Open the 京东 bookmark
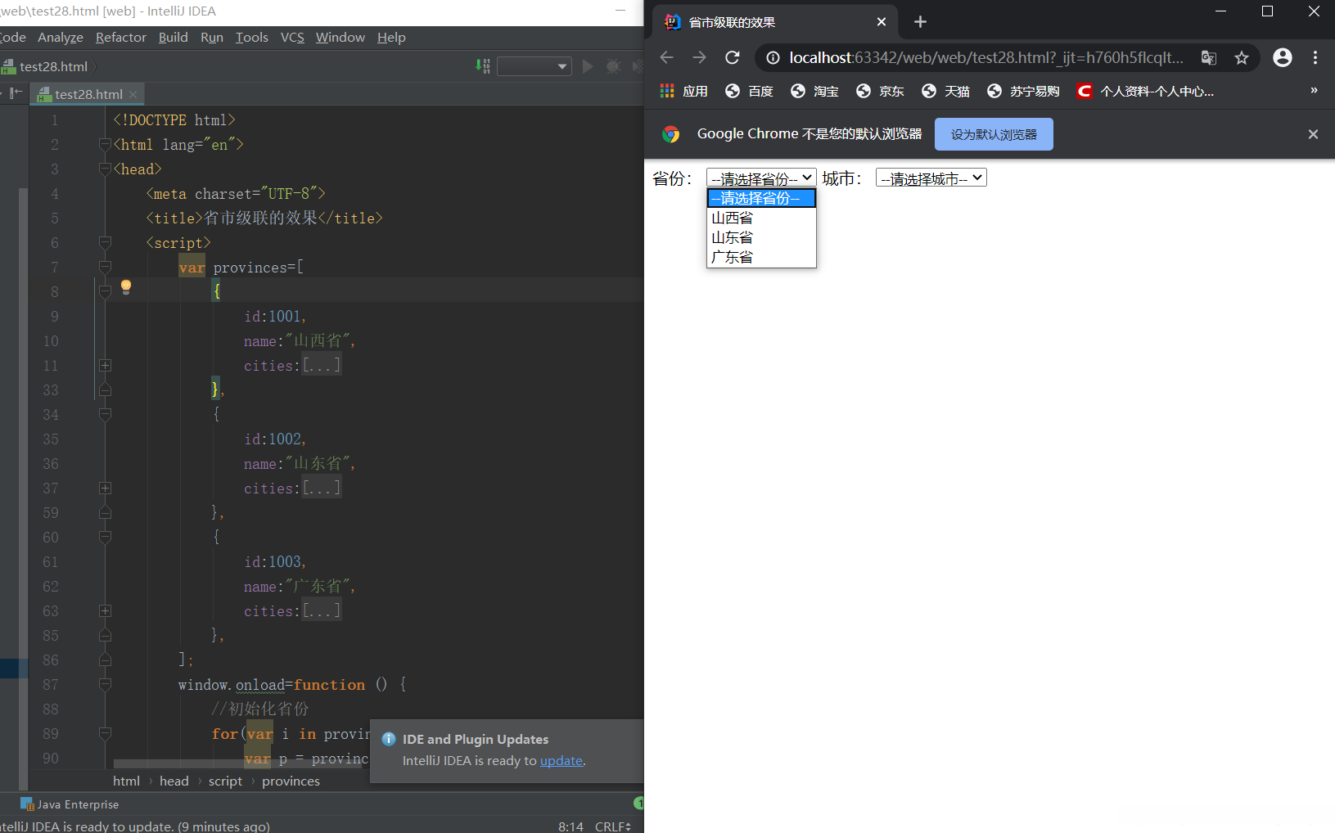 [x=880, y=91]
